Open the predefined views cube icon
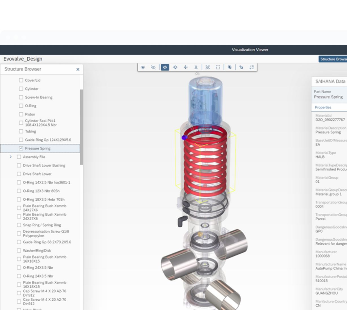 pos(230,67)
